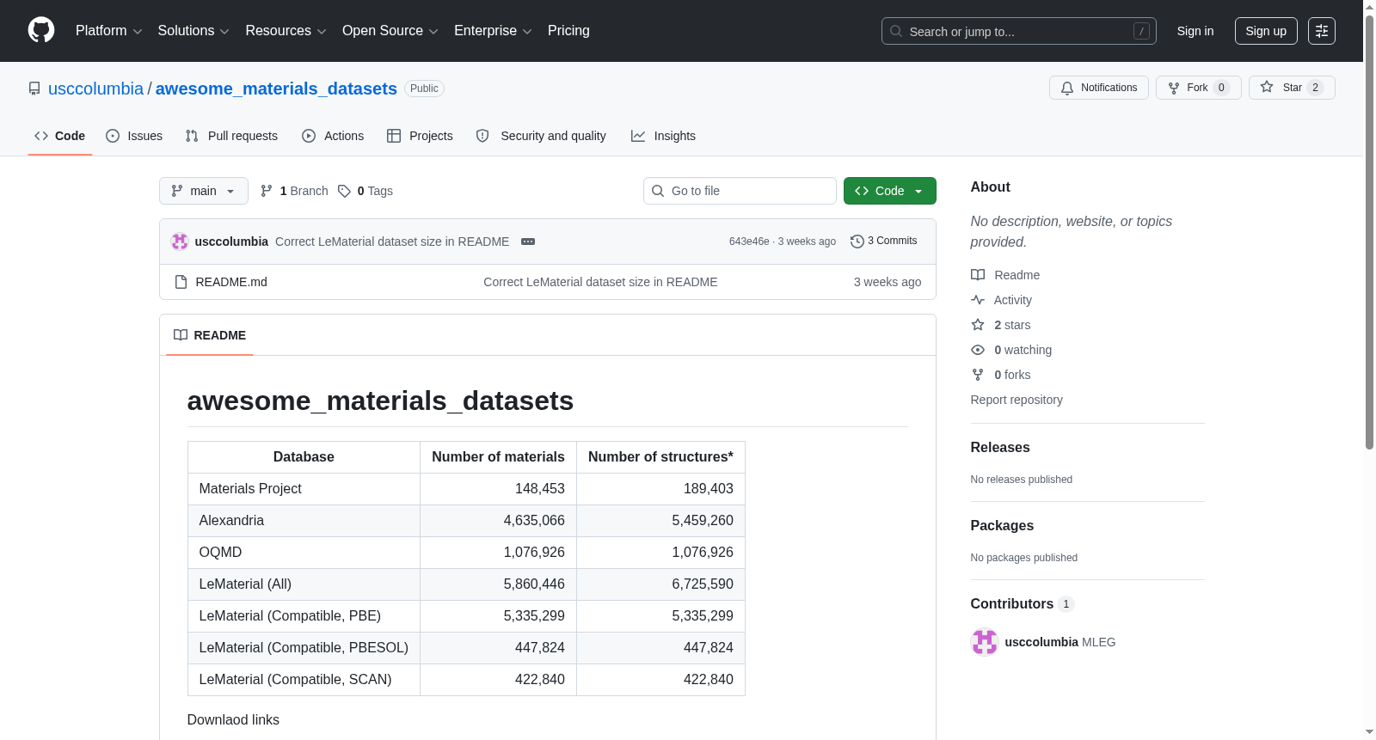Click the book icon in README tab
Screen dimensions: 1376x740
(181, 335)
